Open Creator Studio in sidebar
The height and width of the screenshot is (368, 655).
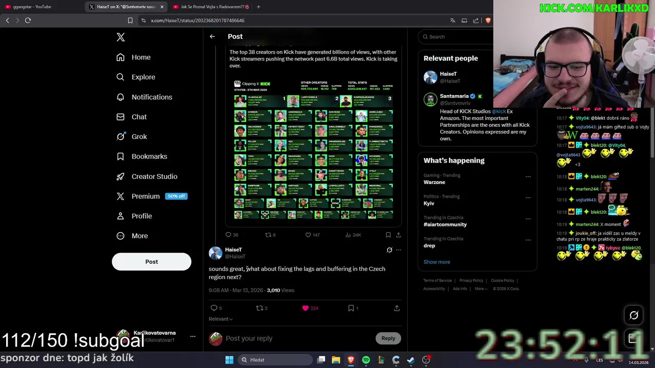point(147,176)
